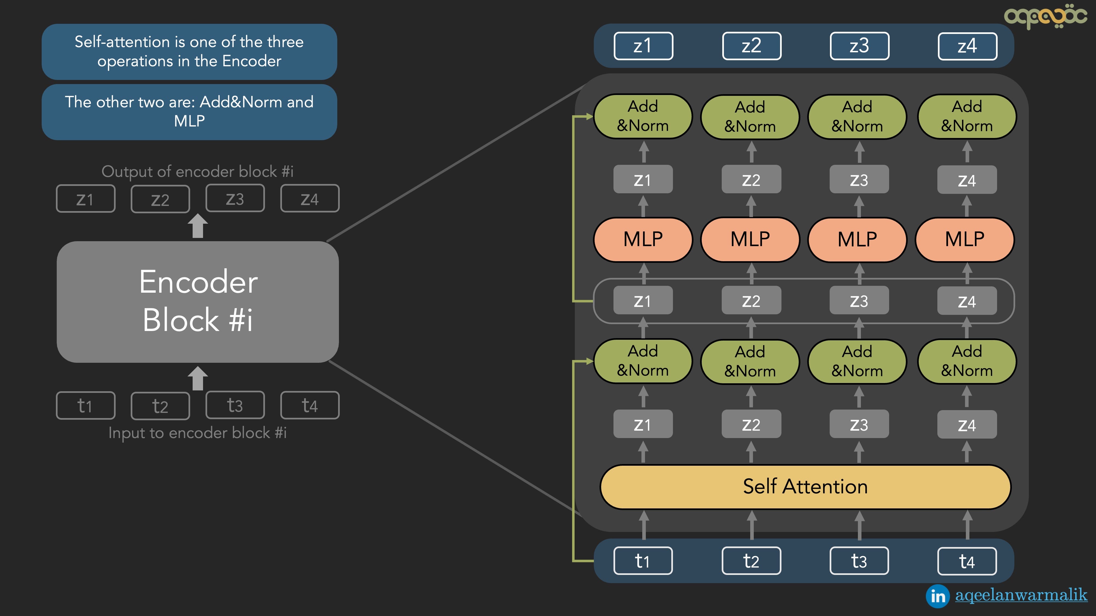Screen dimensions: 1096x616
Task: Click the upward arrow below Encoder Block
Action: (x=197, y=378)
